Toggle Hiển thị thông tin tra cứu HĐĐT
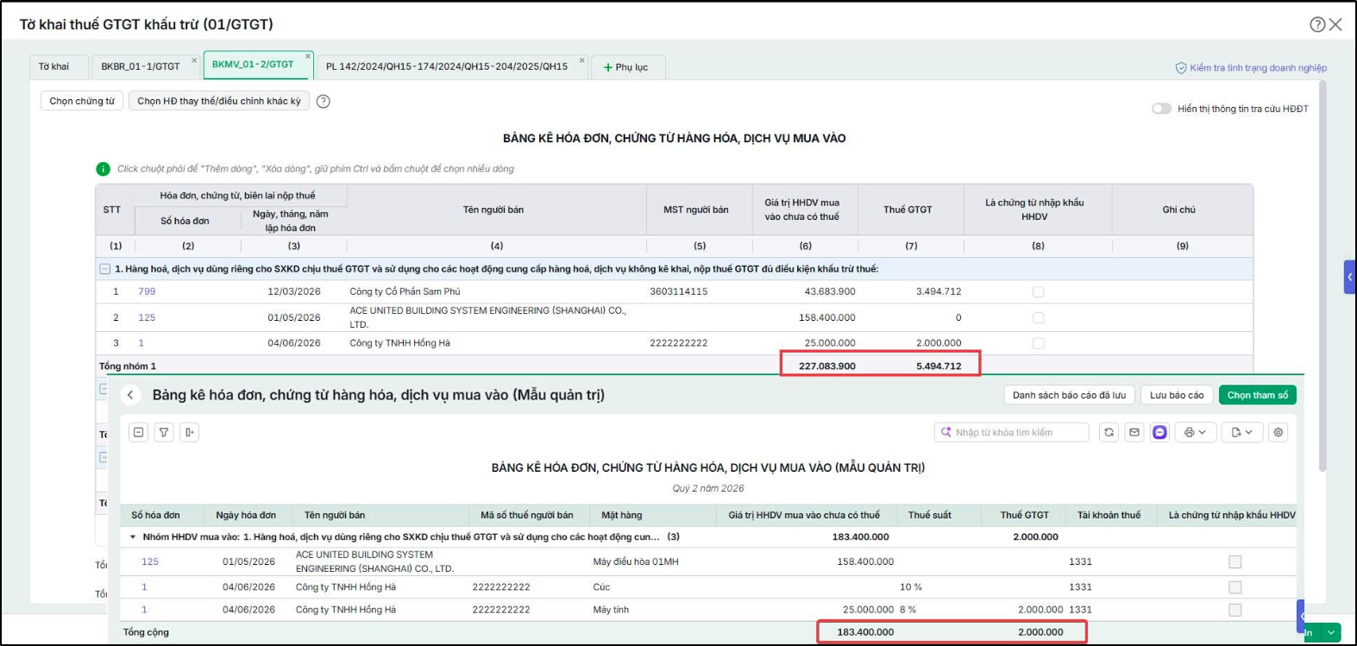This screenshot has width=1357, height=646. (1161, 109)
